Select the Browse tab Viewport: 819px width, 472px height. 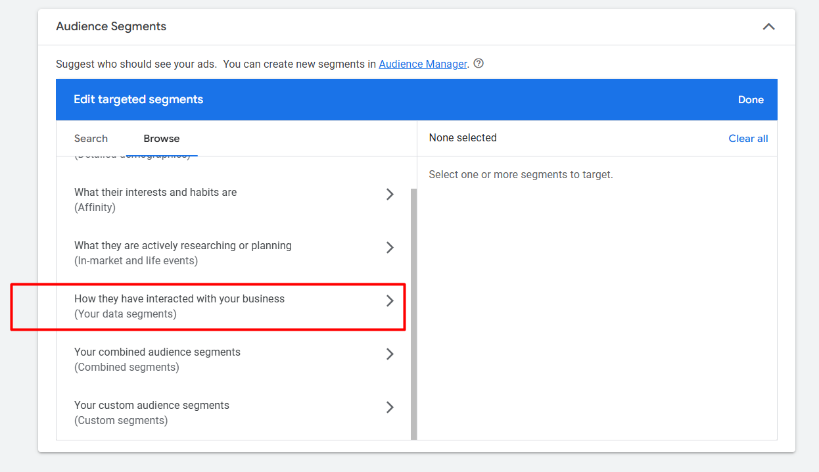tap(161, 138)
